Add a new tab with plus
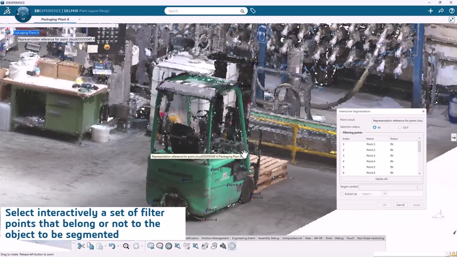Viewport: 457px width, 257px height. (x=79, y=19)
